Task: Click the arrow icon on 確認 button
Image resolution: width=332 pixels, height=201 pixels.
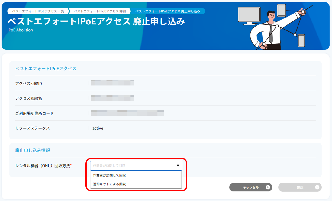Action: point(317,187)
